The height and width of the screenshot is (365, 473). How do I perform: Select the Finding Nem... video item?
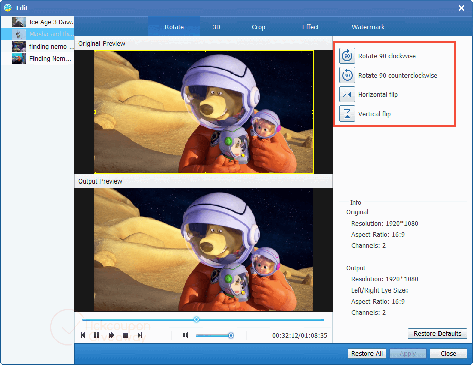tap(38, 58)
